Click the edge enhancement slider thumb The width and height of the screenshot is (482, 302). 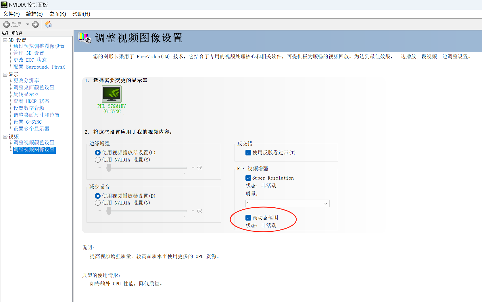tap(109, 168)
